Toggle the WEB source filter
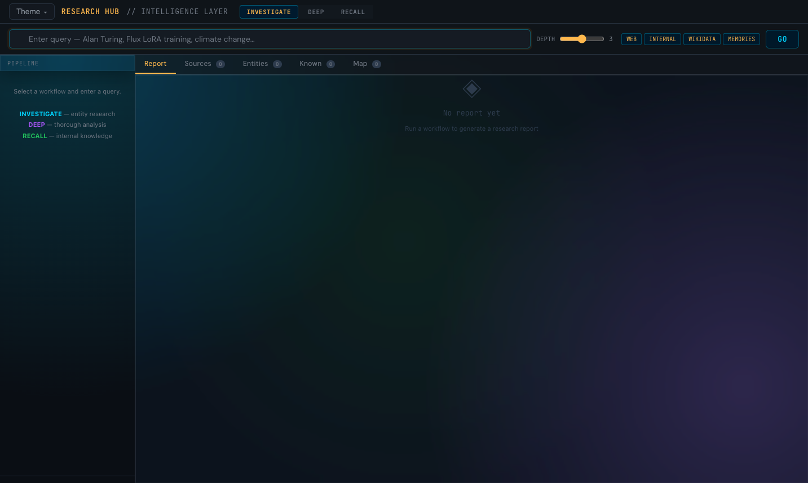The image size is (808, 483). pos(631,39)
